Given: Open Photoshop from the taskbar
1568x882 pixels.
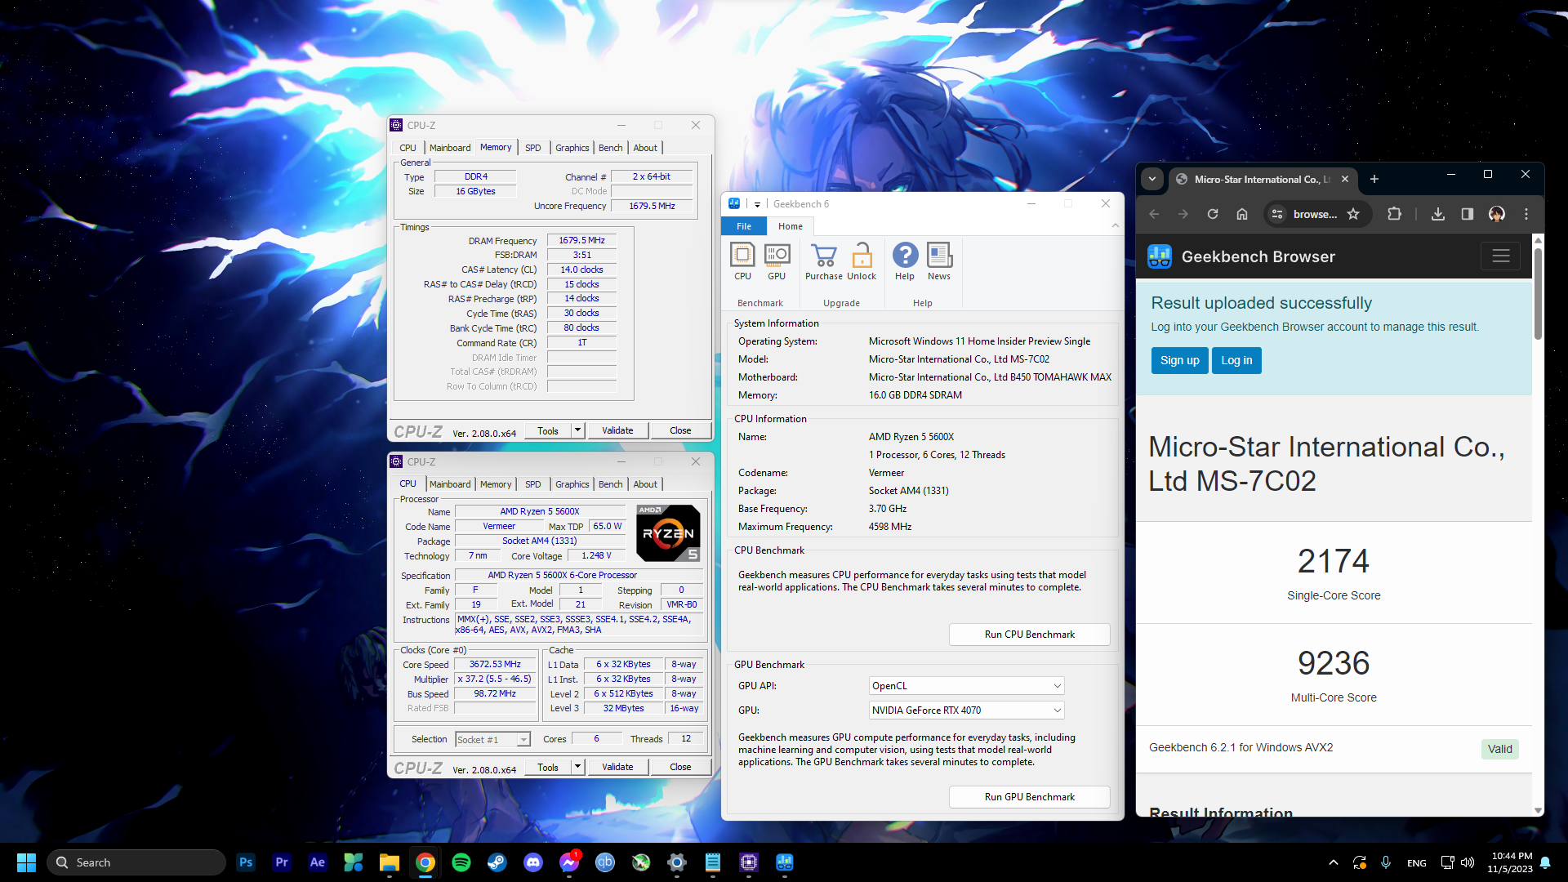Looking at the screenshot, I should pyautogui.click(x=246, y=862).
